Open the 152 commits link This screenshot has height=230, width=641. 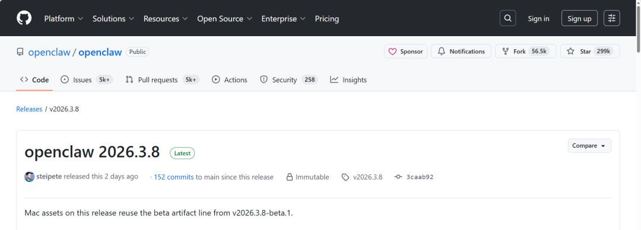pyautogui.click(x=174, y=177)
